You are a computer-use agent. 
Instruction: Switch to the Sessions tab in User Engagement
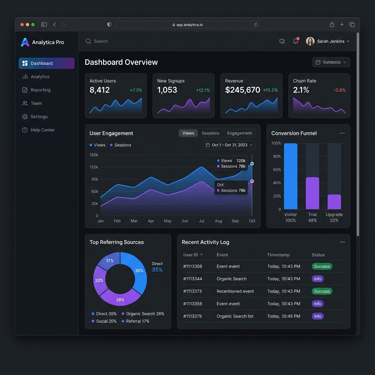[211, 133]
